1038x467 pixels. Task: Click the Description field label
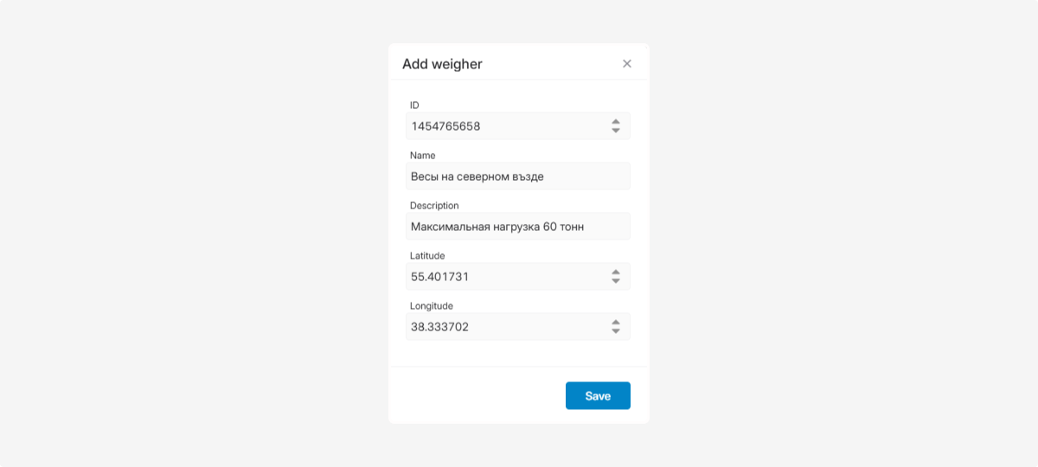(x=434, y=206)
